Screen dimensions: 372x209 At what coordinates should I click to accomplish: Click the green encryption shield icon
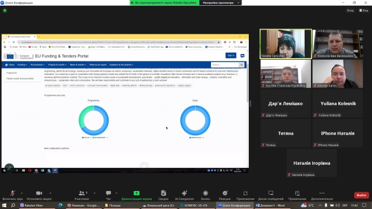[5, 10]
